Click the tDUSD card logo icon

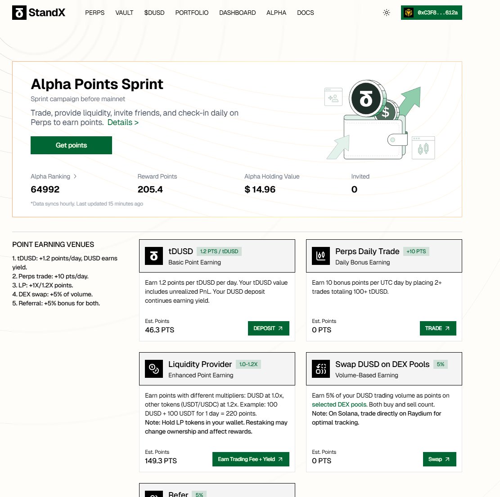click(x=154, y=256)
